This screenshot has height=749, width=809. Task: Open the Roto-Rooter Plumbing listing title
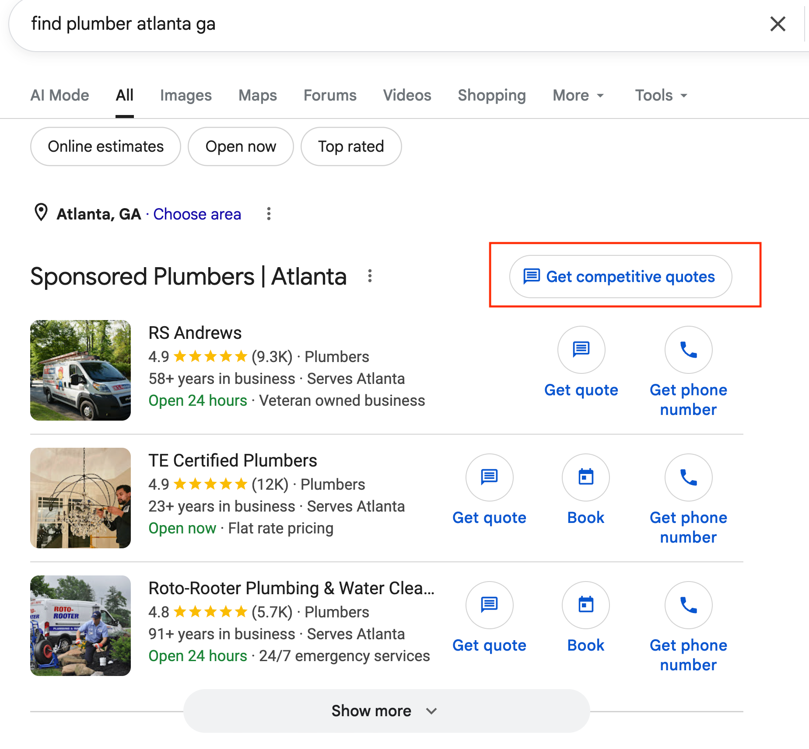pyautogui.click(x=291, y=589)
